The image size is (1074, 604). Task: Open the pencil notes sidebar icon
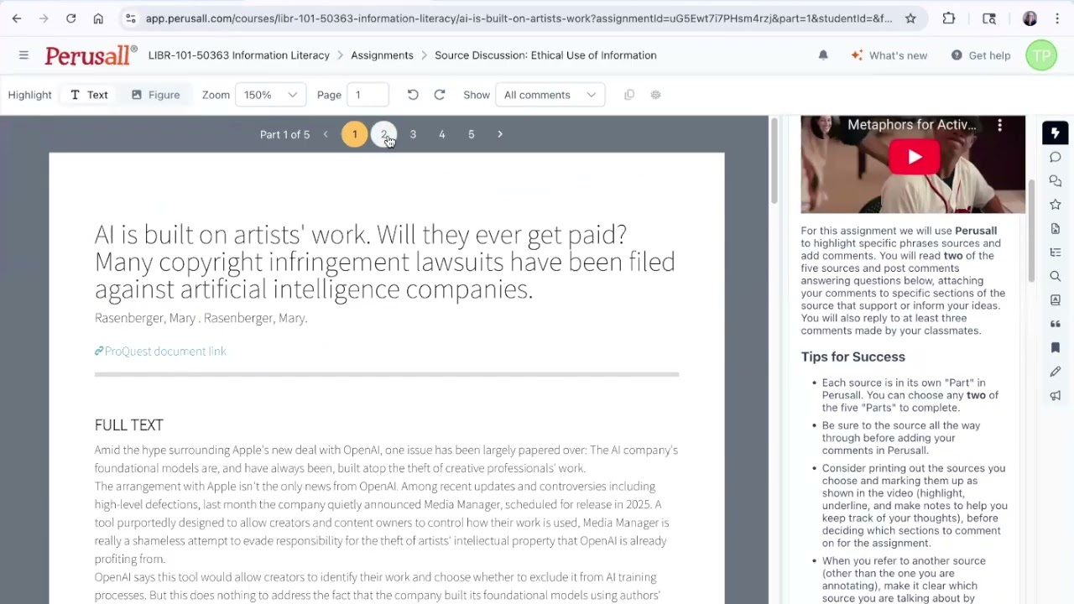click(1056, 371)
